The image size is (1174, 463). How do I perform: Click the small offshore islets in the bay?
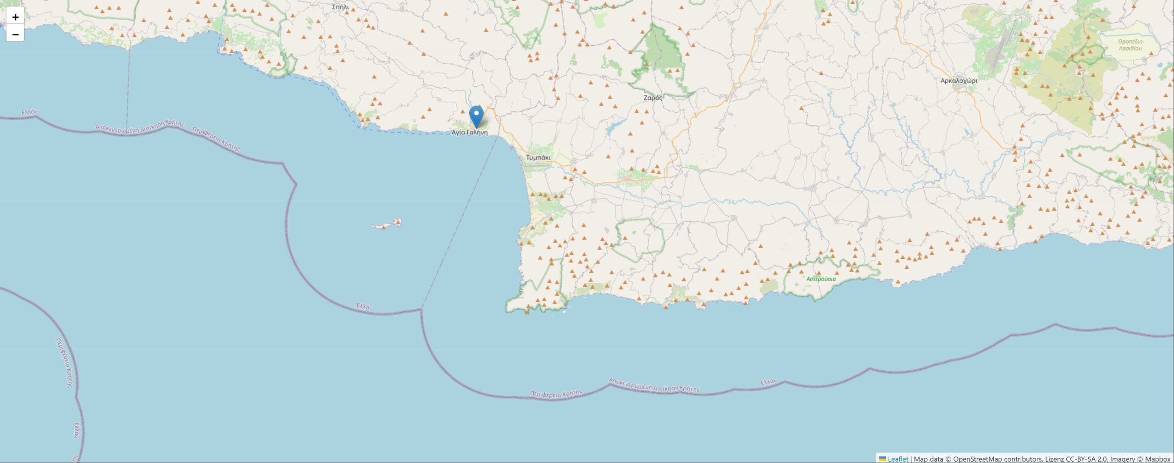tap(387, 224)
